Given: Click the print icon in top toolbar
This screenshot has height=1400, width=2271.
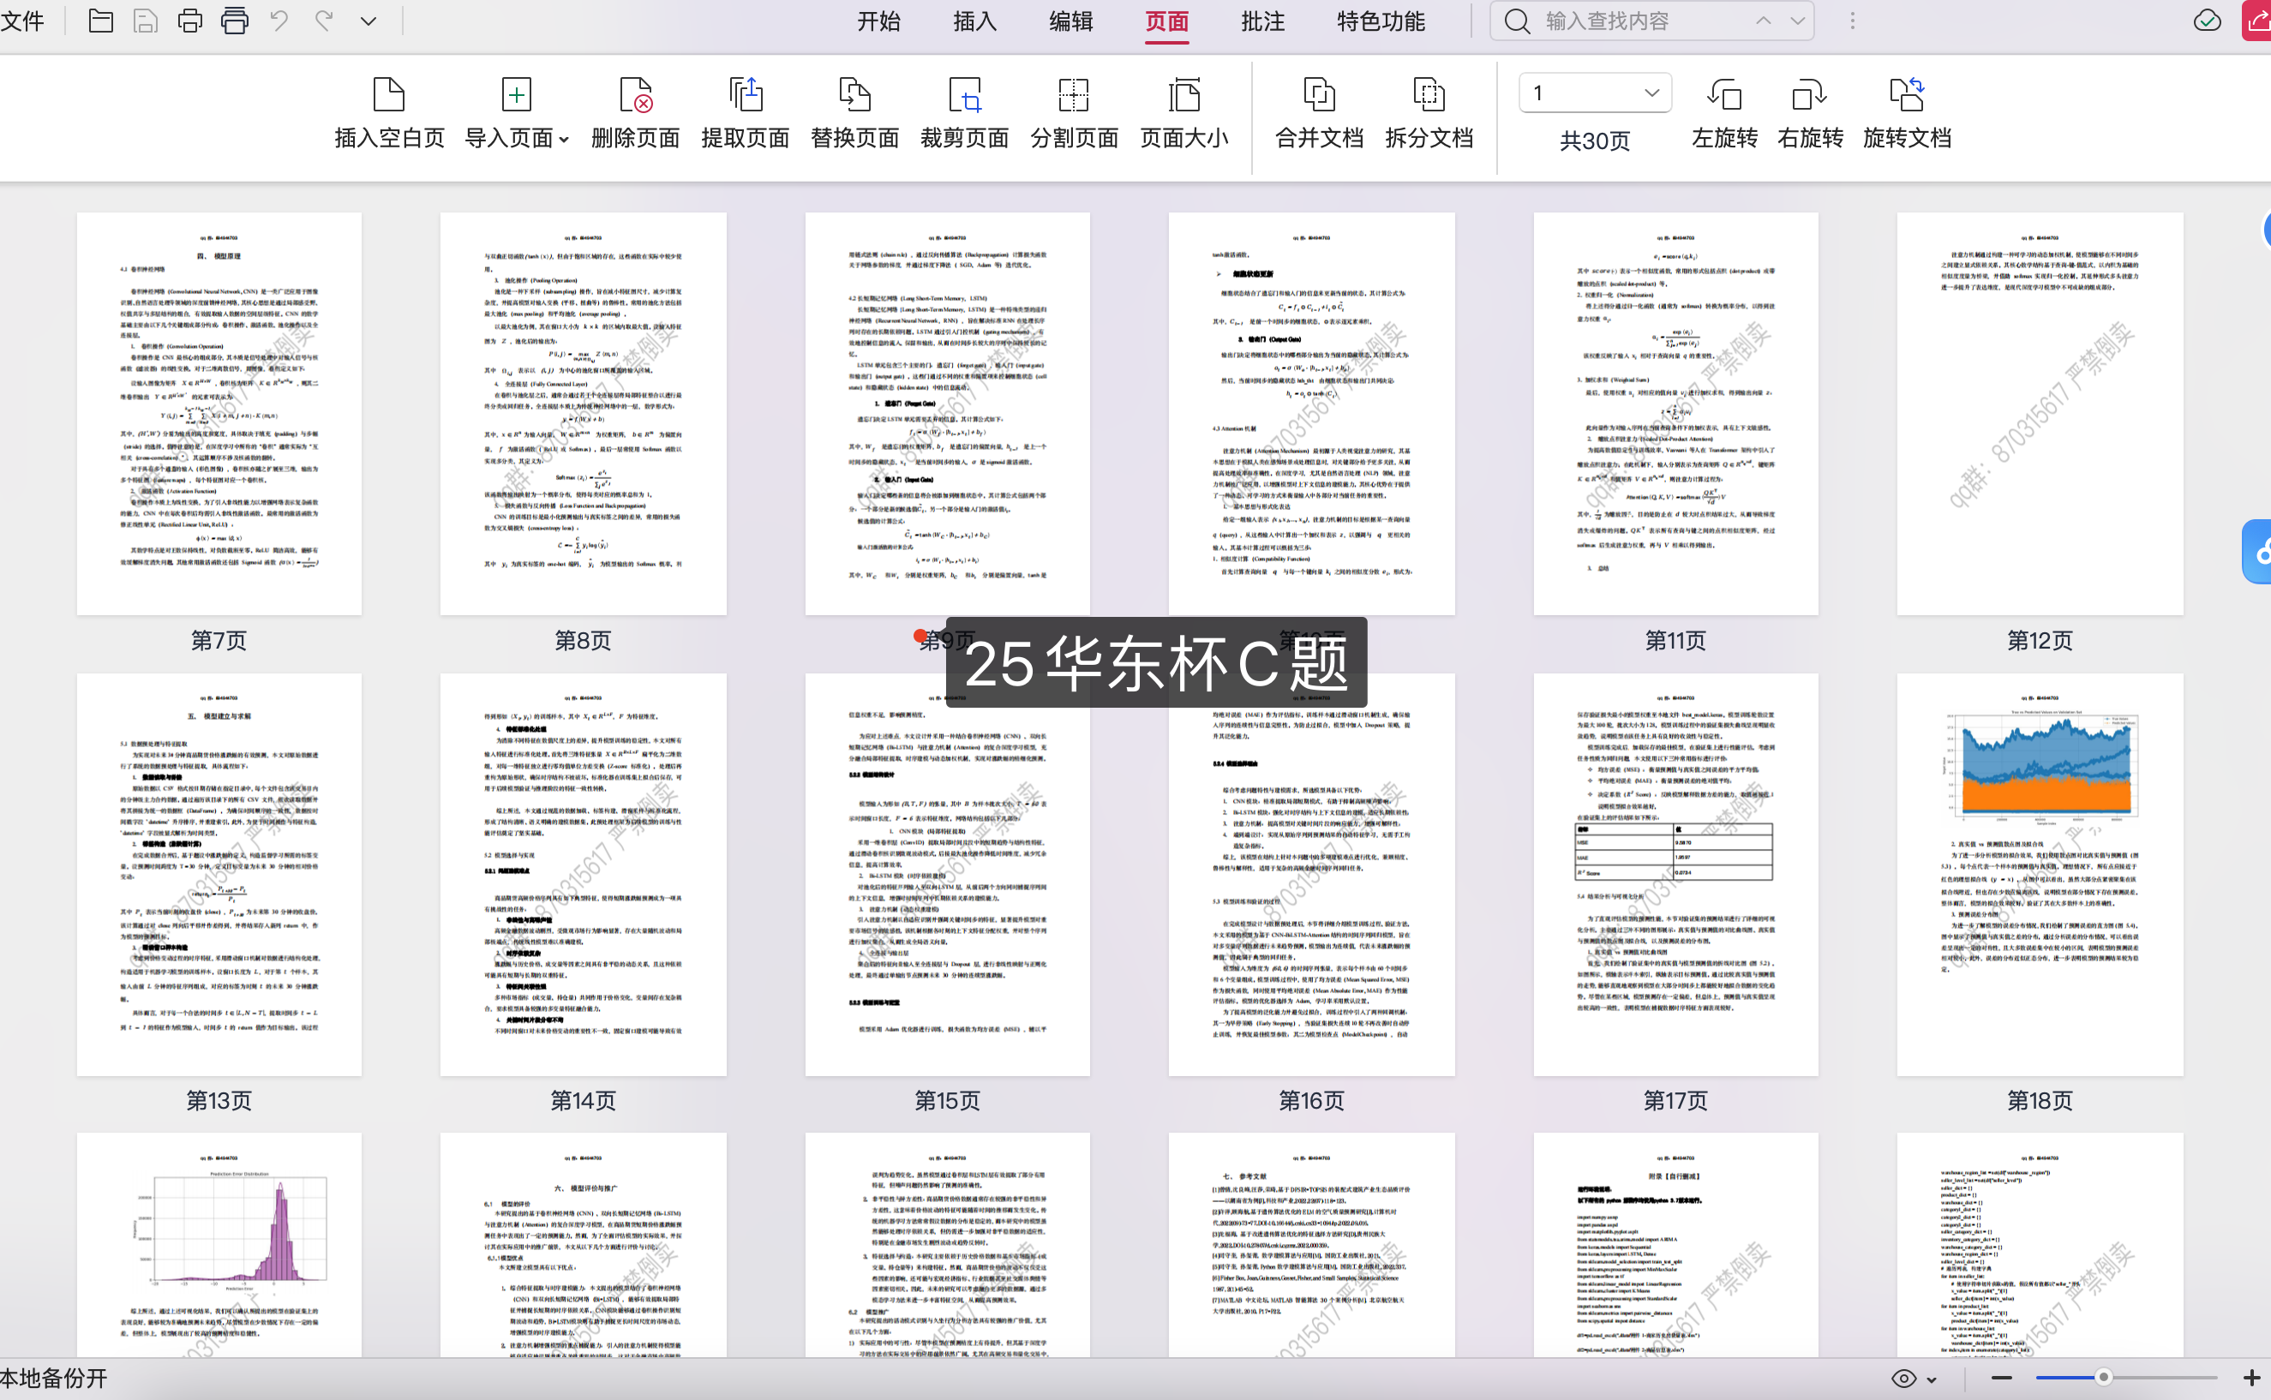Looking at the screenshot, I should 190,21.
